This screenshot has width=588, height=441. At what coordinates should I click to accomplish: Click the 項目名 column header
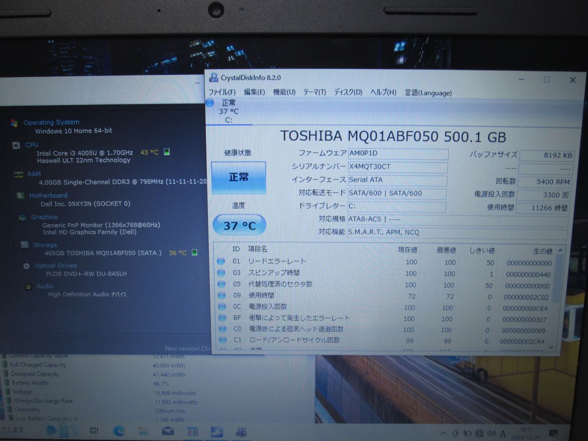click(258, 249)
